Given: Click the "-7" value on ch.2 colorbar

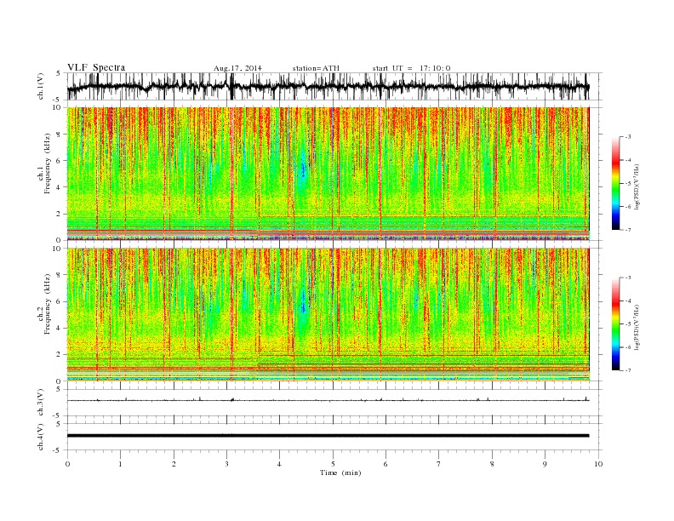Looking at the screenshot, I should pyautogui.click(x=627, y=370).
